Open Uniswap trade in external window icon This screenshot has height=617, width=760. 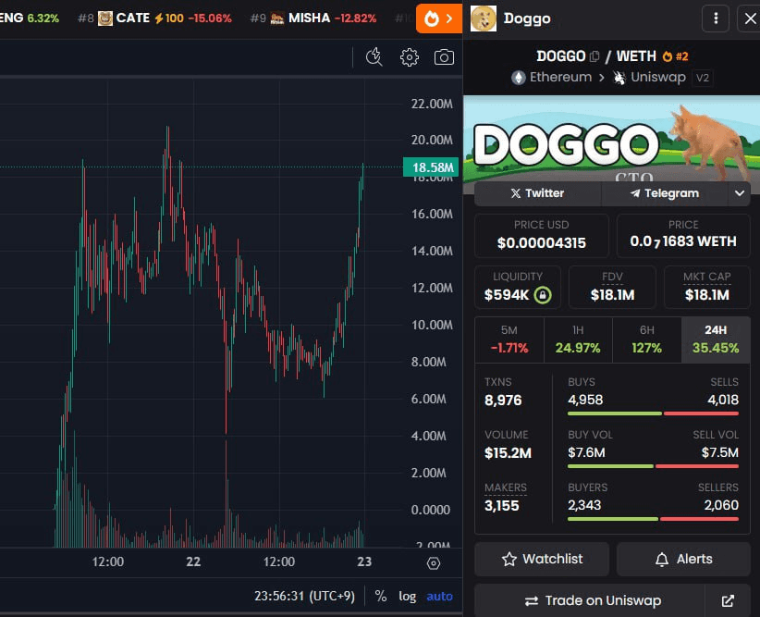(728, 600)
